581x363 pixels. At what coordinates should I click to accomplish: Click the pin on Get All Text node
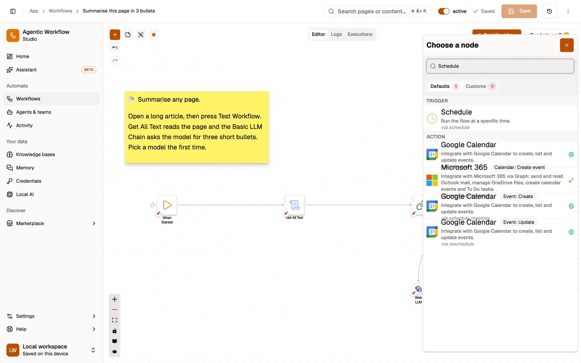point(286,213)
